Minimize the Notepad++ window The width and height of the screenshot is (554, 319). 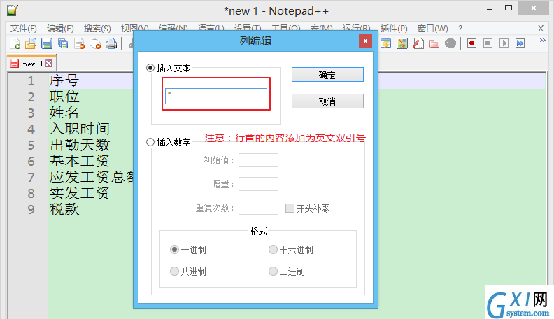[x=490, y=10]
